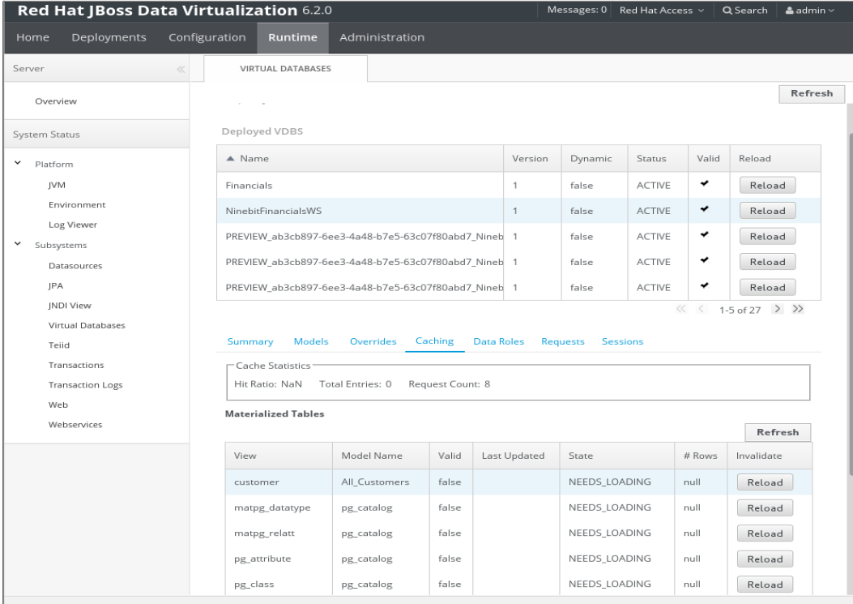The width and height of the screenshot is (853, 604).
Task: Switch to the Sessions tab
Action: pyautogui.click(x=622, y=341)
